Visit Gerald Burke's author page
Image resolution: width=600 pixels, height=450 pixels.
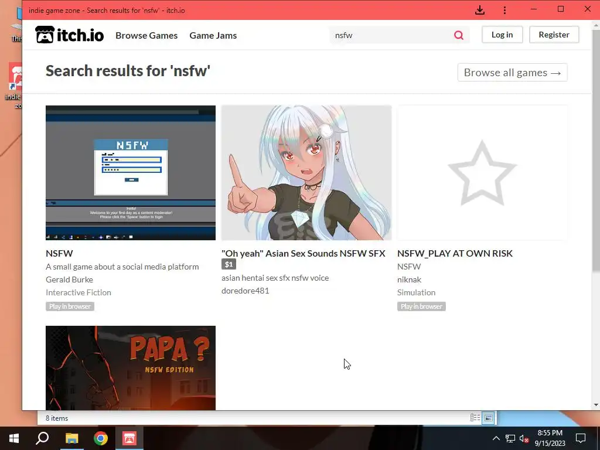point(69,279)
